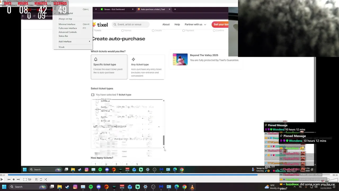Check the Membership Face Value checkbox
The image size is (339, 191).
click(97, 139)
